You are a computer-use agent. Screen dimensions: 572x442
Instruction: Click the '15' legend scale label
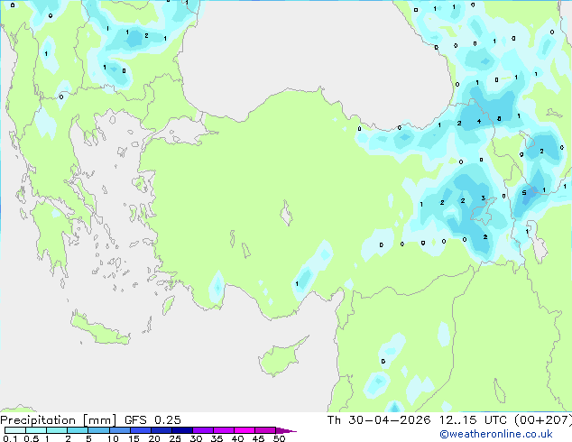tap(134, 438)
